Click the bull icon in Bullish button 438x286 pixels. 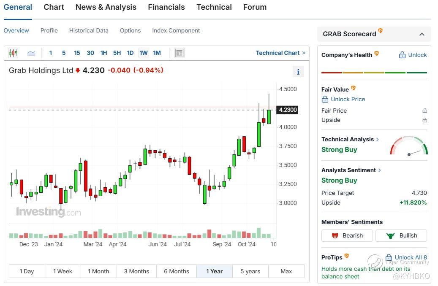click(x=390, y=235)
